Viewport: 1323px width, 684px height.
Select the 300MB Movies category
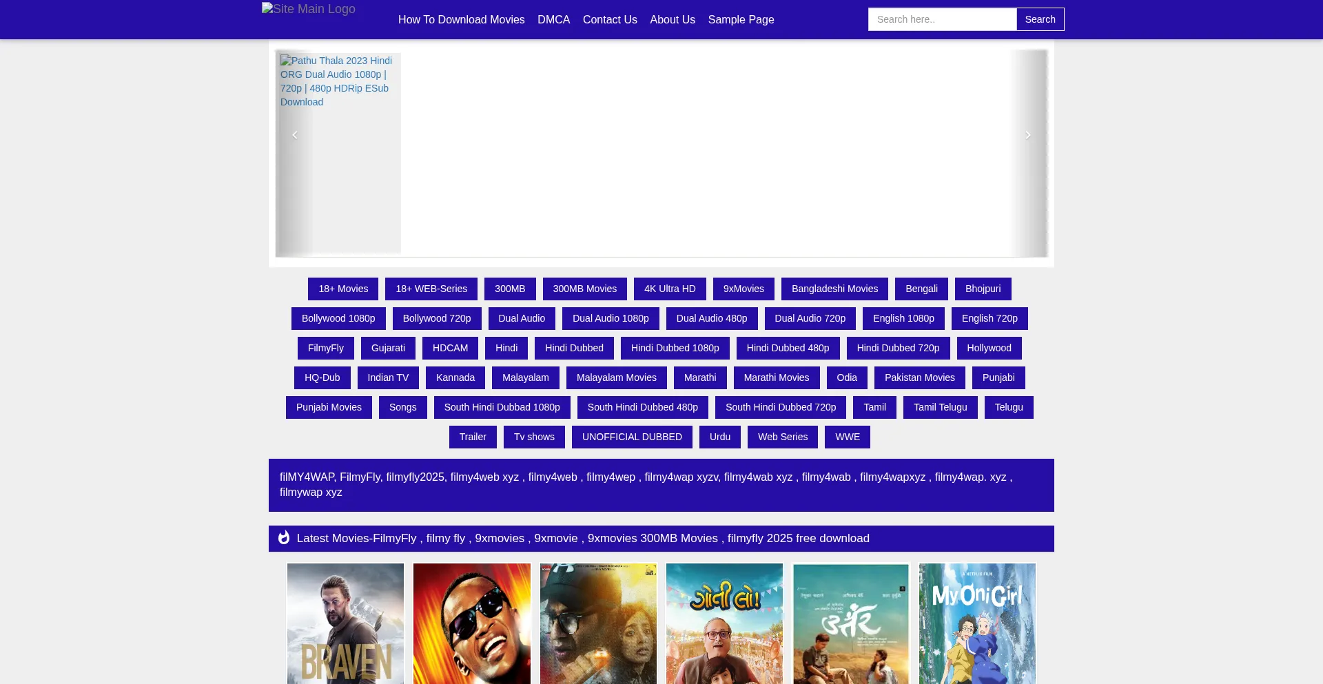pos(585,289)
